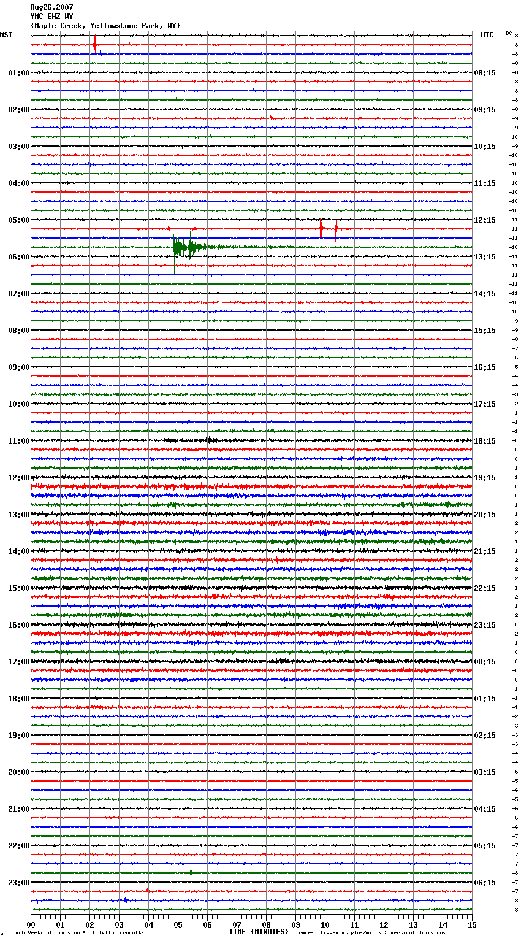Select the 08:00 MST time label
This screenshot has height=941, width=521.
coord(19,331)
